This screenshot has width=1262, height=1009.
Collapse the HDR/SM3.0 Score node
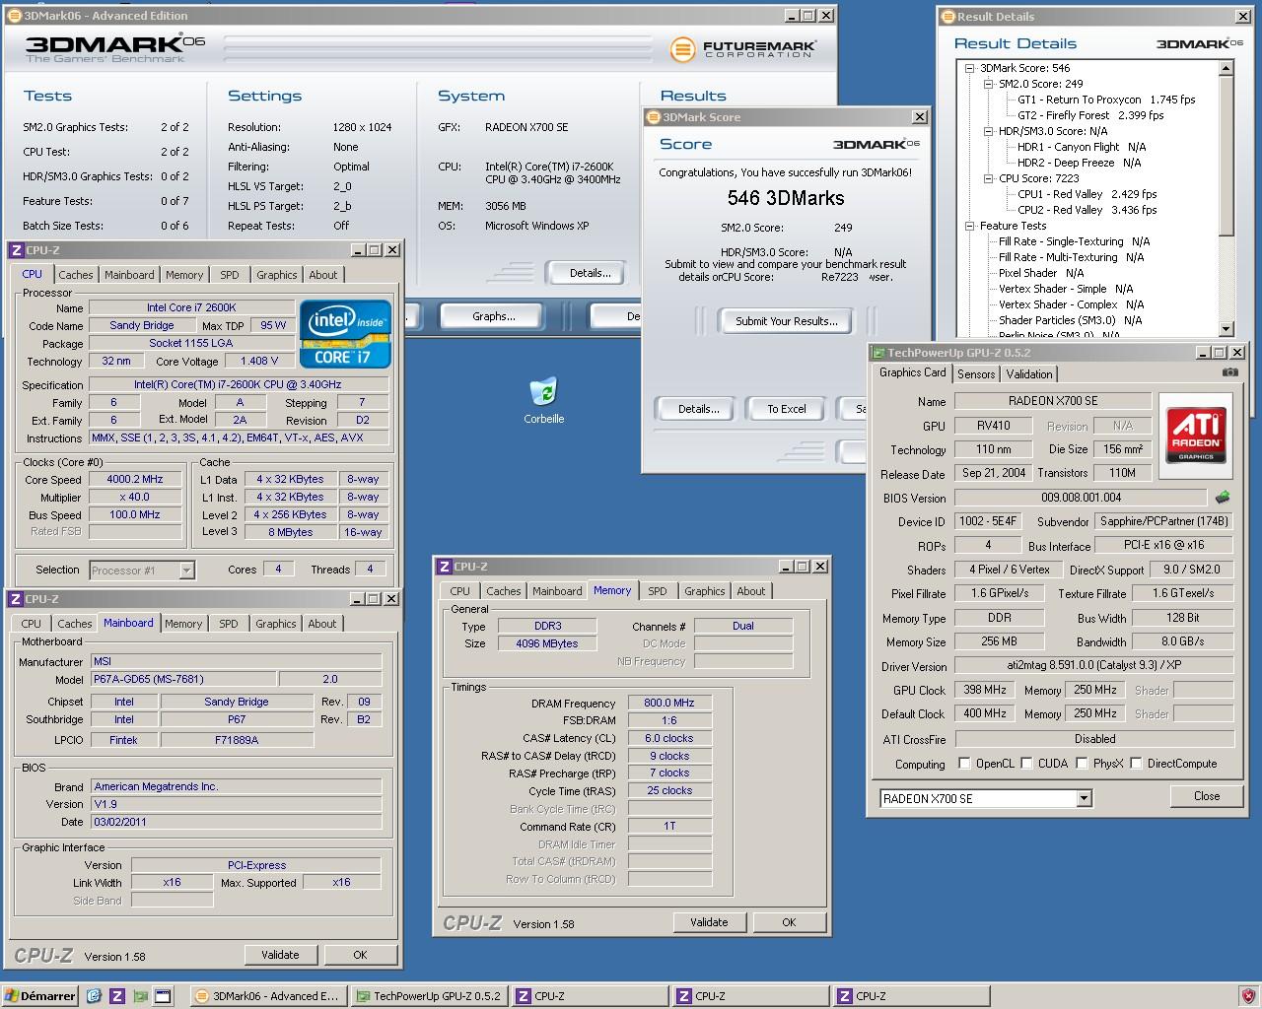(988, 131)
